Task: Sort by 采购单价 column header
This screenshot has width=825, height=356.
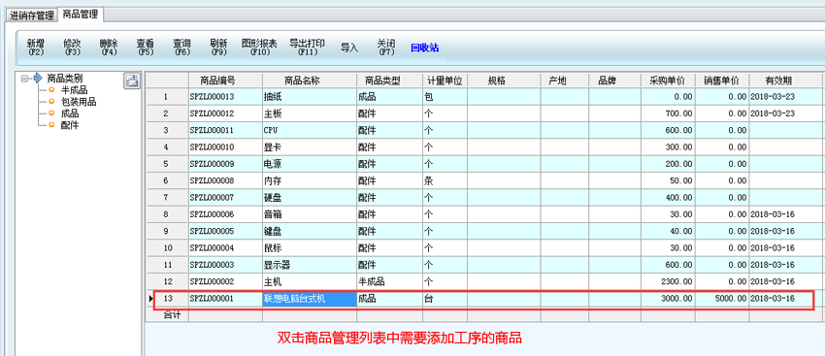Action: click(668, 81)
